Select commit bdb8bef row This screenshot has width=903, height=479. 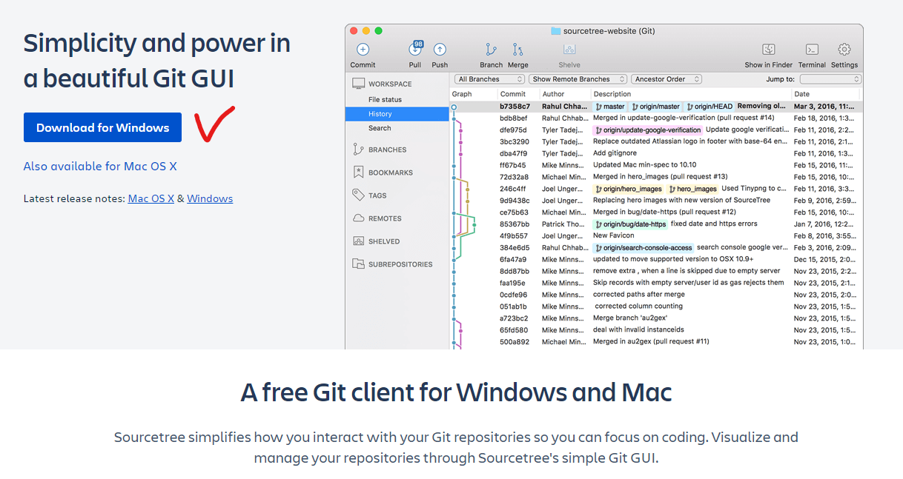tap(656, 118)
